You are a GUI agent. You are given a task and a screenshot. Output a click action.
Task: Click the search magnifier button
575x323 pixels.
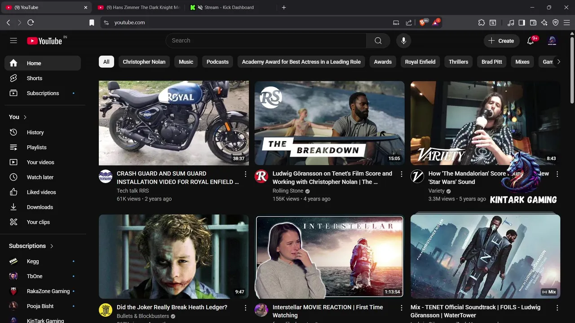[x=378, y=40]
